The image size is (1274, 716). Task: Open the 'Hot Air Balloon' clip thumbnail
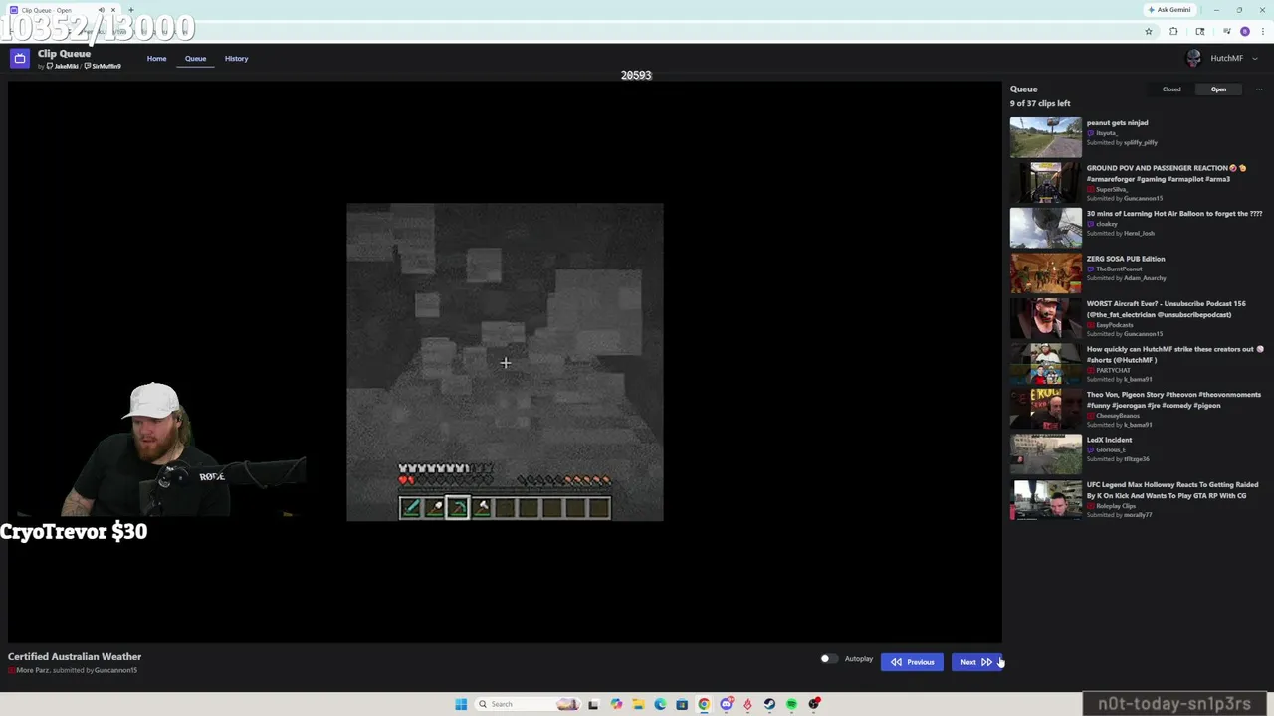1045,228
